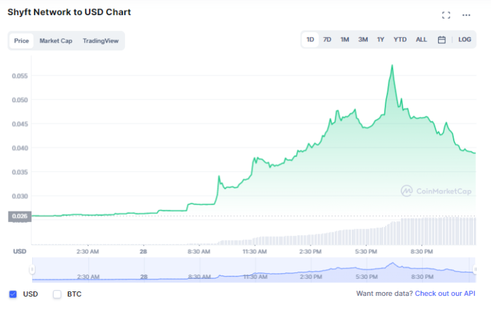
Task: Select the 1M time range
Action: pos(344,39)
